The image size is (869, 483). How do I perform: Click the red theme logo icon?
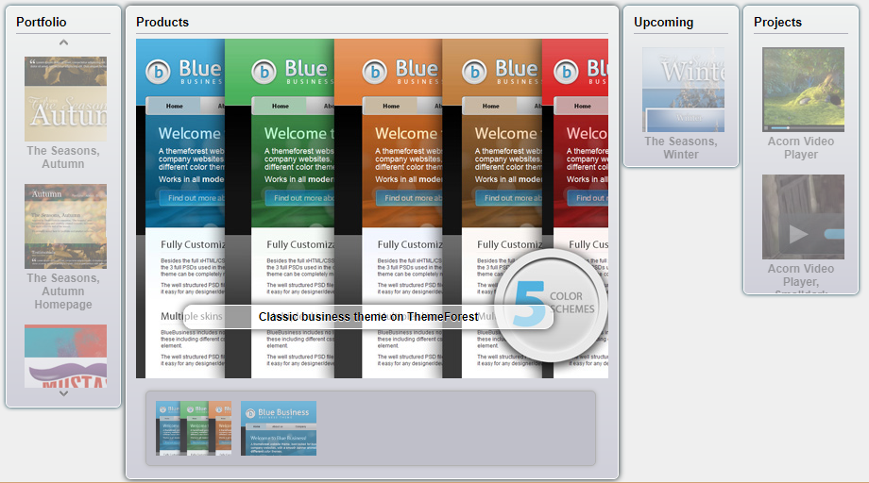tap(566, 72)
